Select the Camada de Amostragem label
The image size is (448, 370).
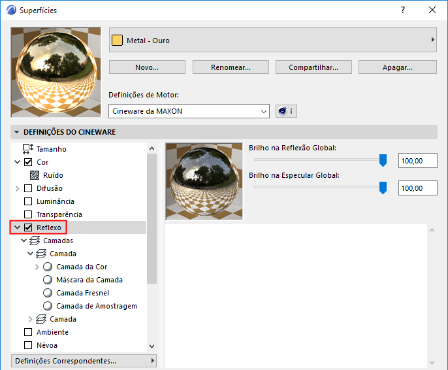pos(97,306)
